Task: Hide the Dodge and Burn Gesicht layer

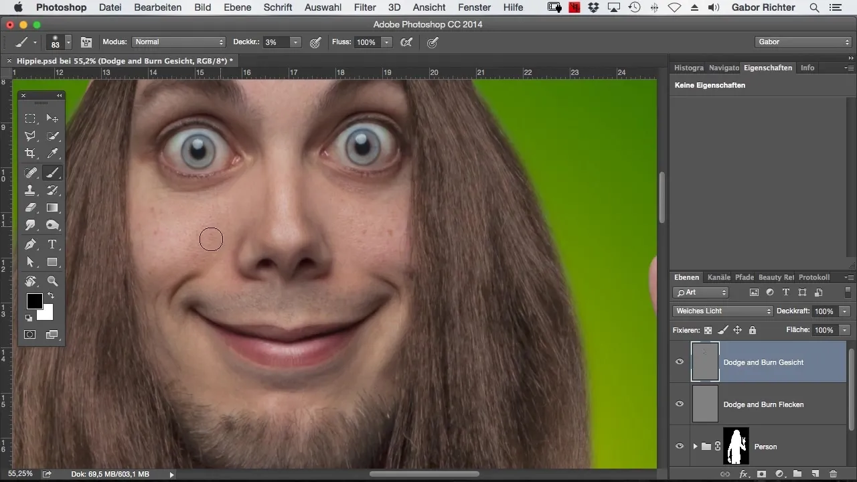Action: [680, 362]
